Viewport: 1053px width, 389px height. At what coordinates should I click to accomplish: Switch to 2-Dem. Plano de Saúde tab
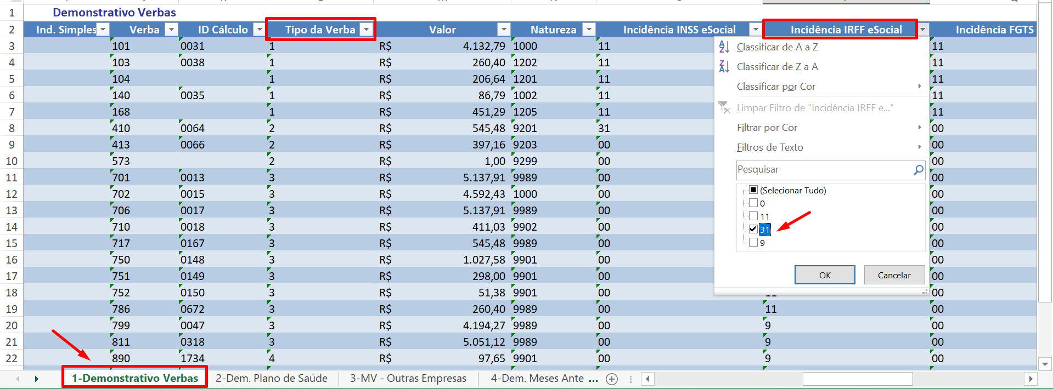pyautogui.click(x=272, y=379)
